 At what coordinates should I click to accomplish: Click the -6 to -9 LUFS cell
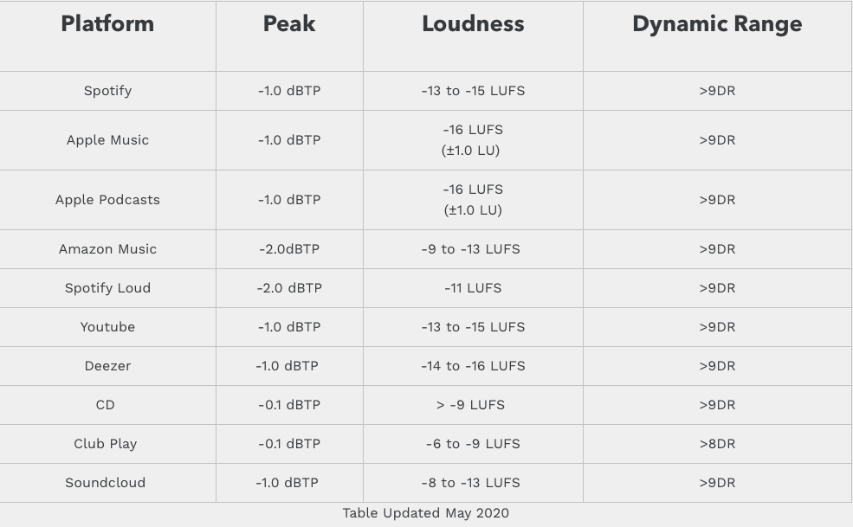473,444
